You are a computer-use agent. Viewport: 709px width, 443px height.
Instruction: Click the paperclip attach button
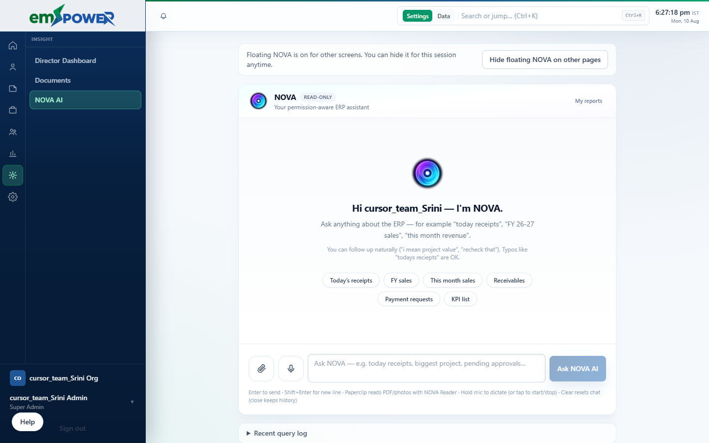click(261, 369)
